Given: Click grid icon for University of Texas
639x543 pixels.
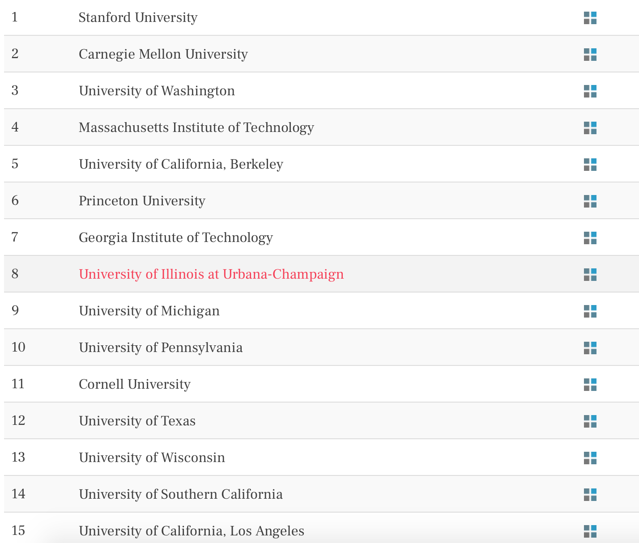Looking at the screenshot, I should pos(590,421).
